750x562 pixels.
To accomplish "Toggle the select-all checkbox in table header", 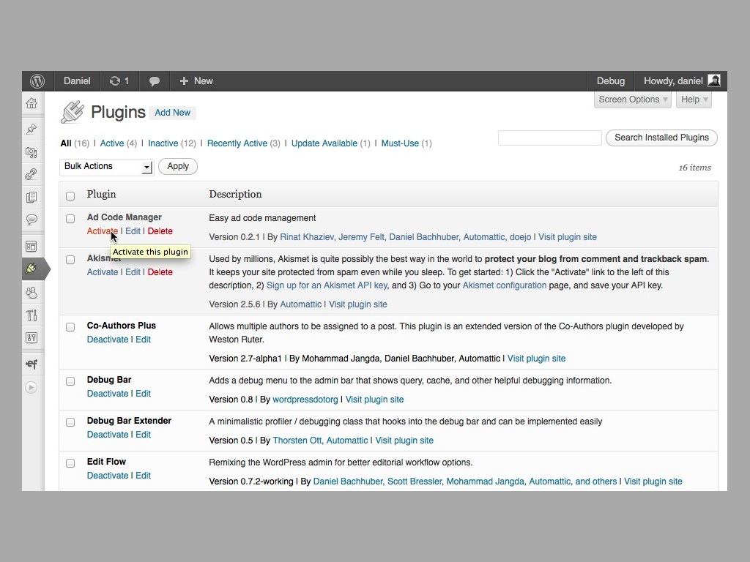I will coord(70,196).
